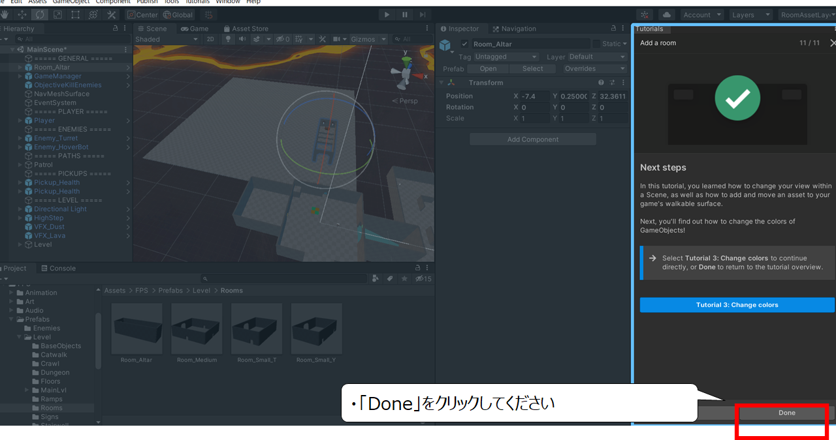Open the Window menu
The width and height of the screenshot is (836, 440).
(x=228, y=2)
